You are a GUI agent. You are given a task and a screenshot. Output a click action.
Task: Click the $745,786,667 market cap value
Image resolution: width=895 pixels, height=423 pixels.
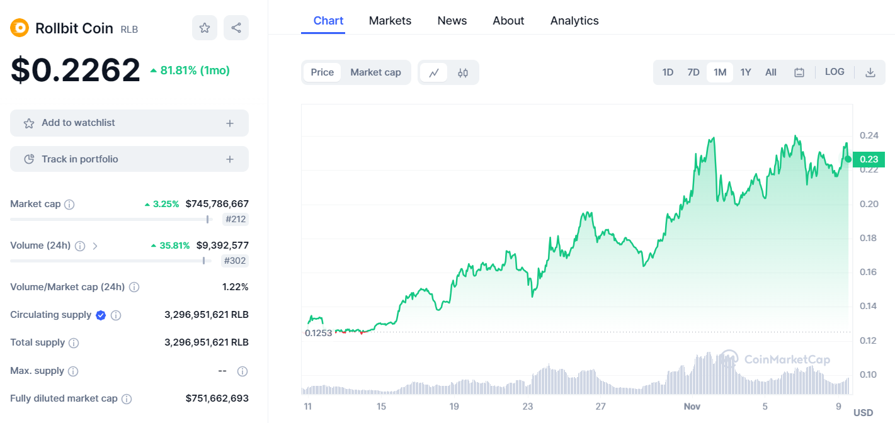(x=217, y=204)
